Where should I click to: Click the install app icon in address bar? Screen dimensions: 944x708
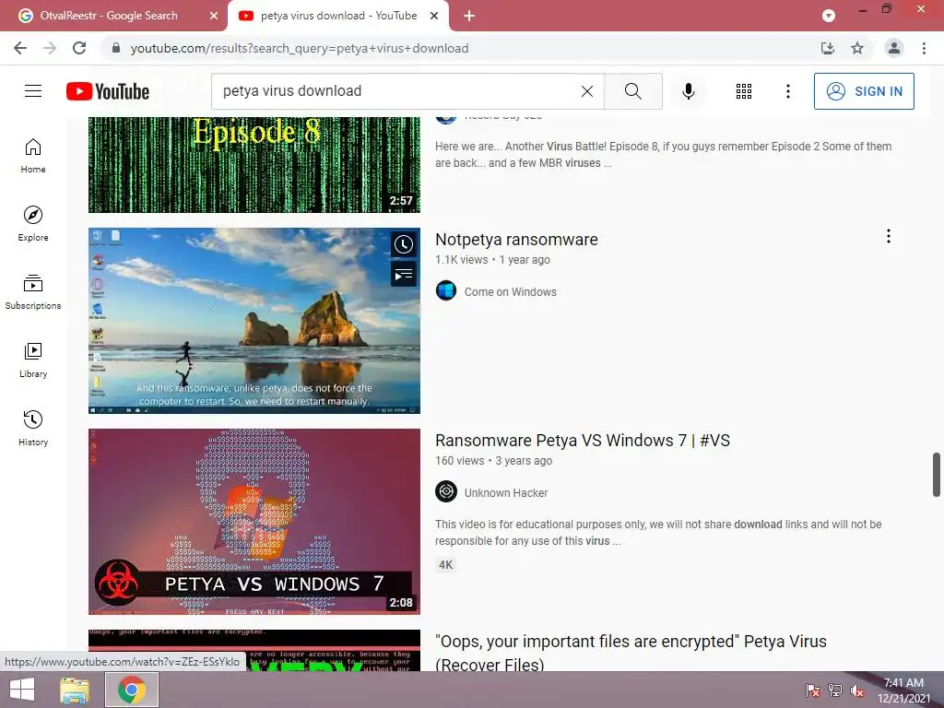[828, 48]
